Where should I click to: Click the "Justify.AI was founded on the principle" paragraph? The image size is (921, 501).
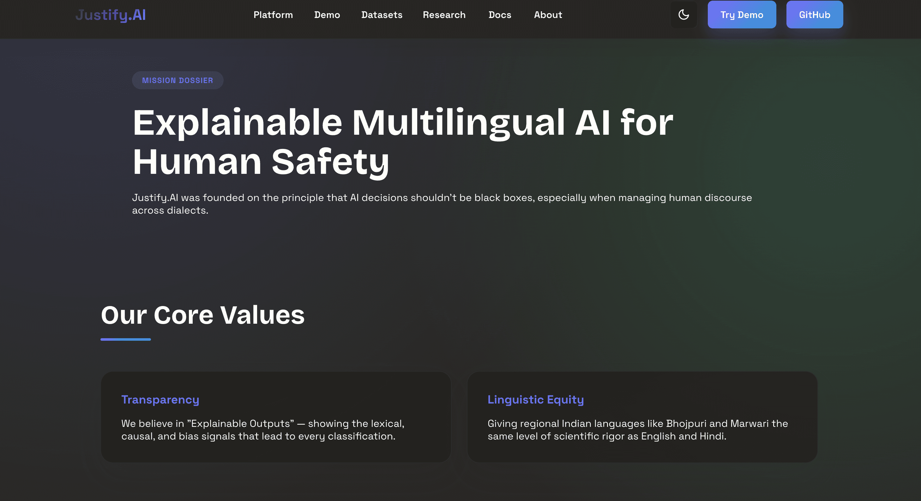(x=442, y=204)
